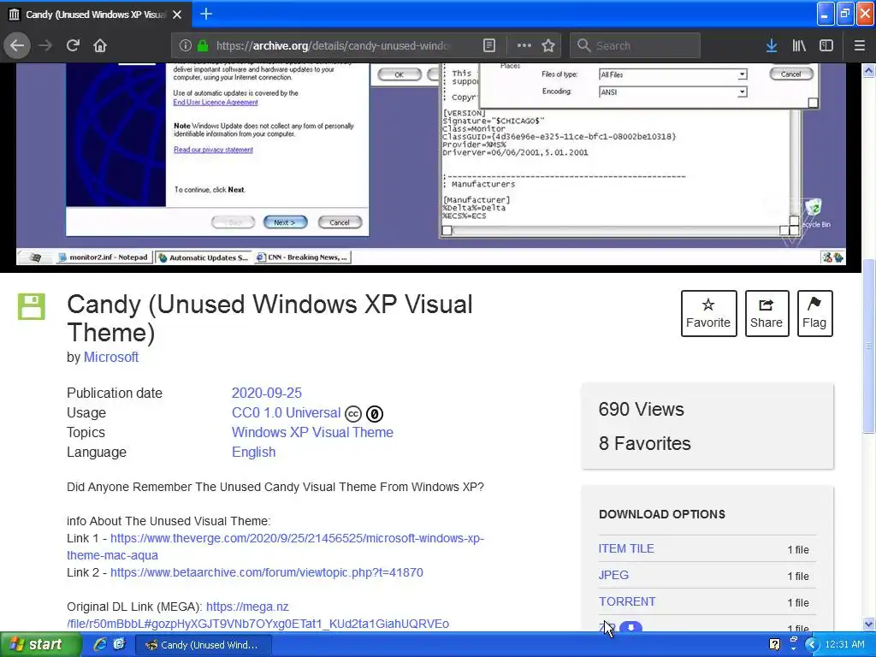
Task: Share this archive item
Action: tap(766, 313)
